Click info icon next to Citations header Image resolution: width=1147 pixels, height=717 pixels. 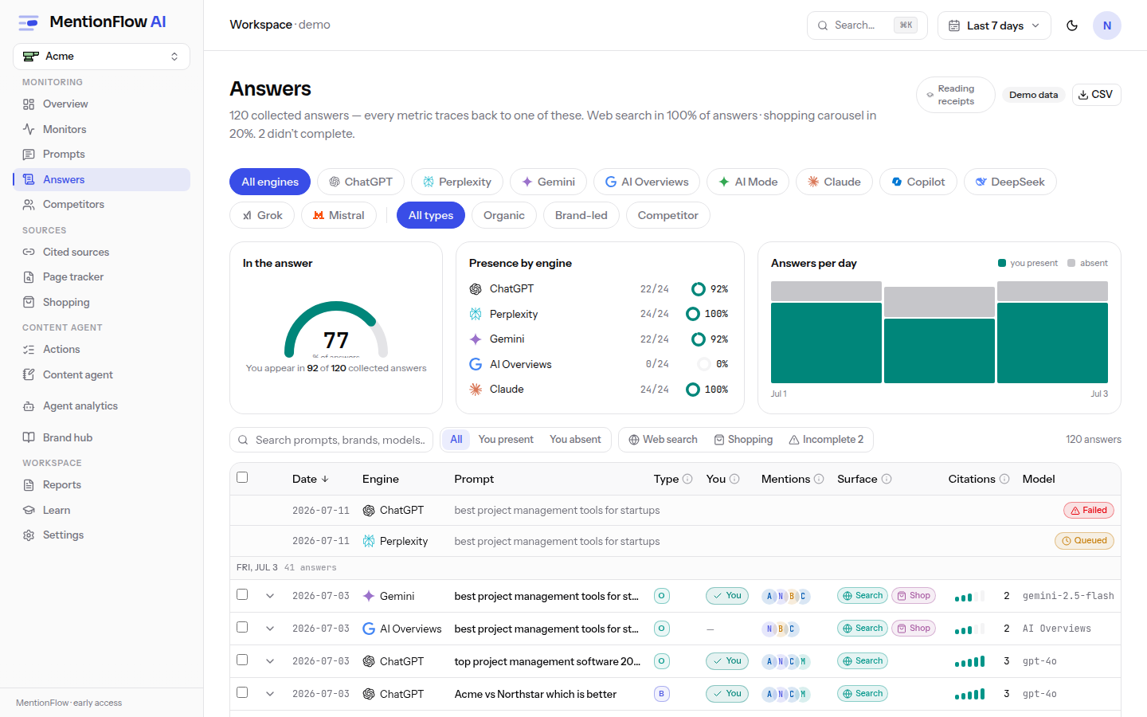tap(1004, 479)
